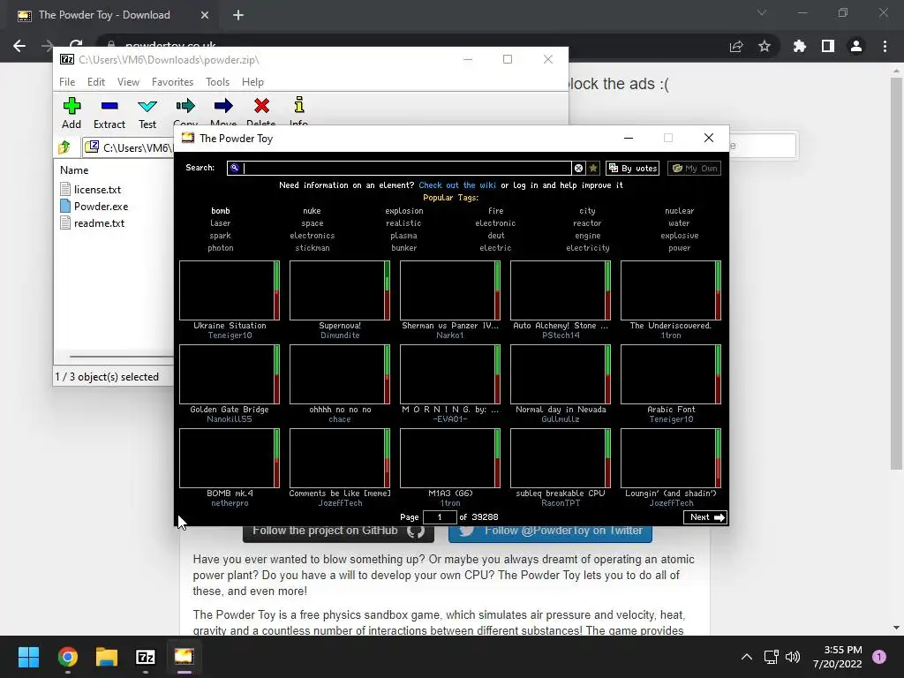Bookmark this page with the star icon
This screenshot has width=904, height=678.
pyautogui.click(x=765, y=46)
